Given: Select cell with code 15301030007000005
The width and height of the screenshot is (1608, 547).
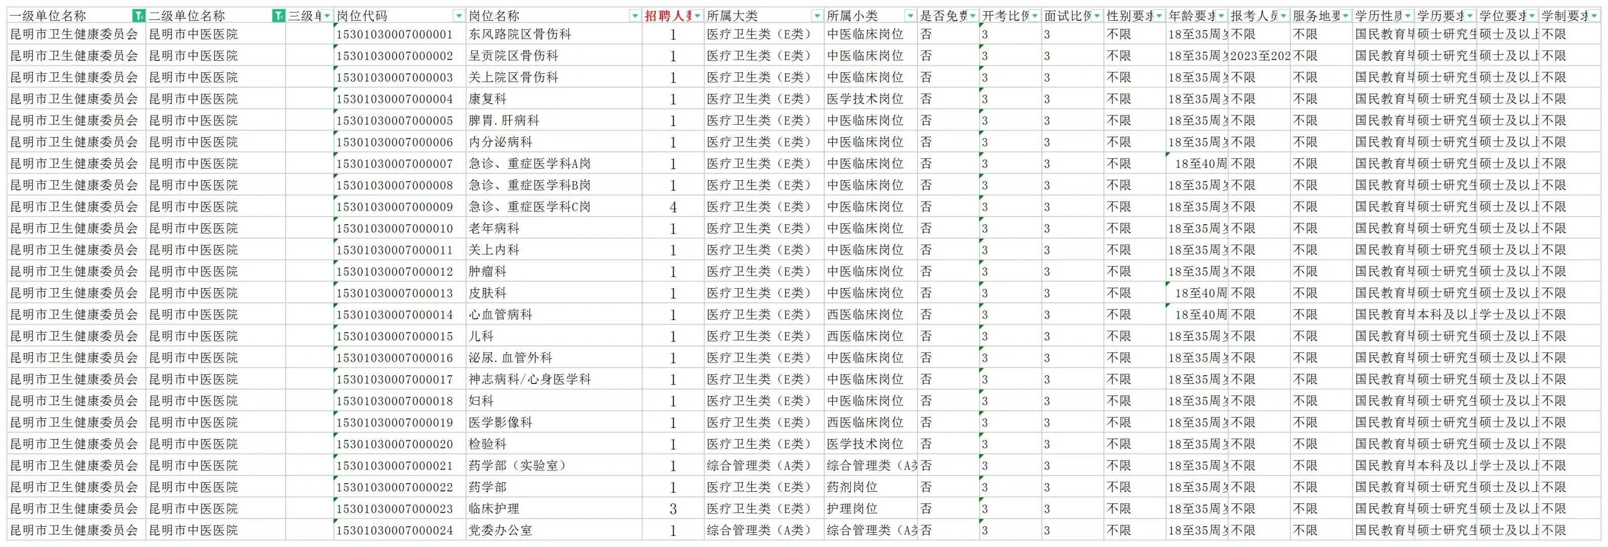Looking at the screenshot, I should point(400,121).
